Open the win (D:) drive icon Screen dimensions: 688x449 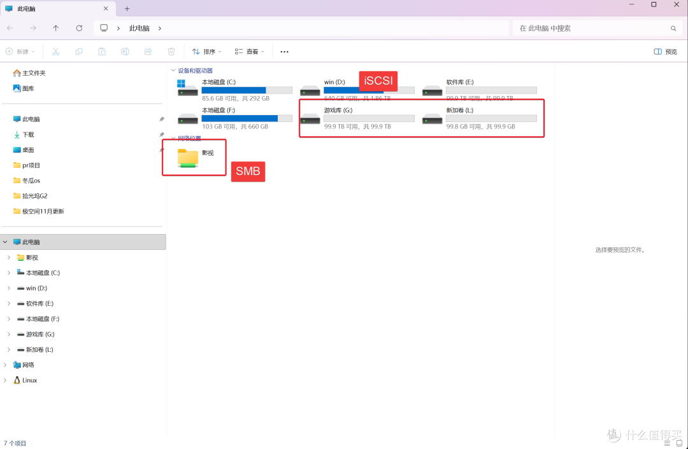pyautogui.click(x=310, y=91)
